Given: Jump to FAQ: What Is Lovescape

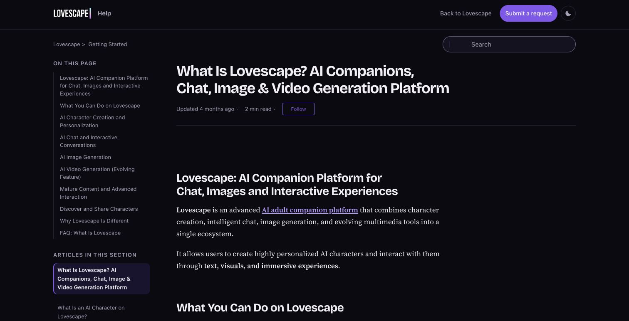Looking at the screenshot, I should coord(90,233).
